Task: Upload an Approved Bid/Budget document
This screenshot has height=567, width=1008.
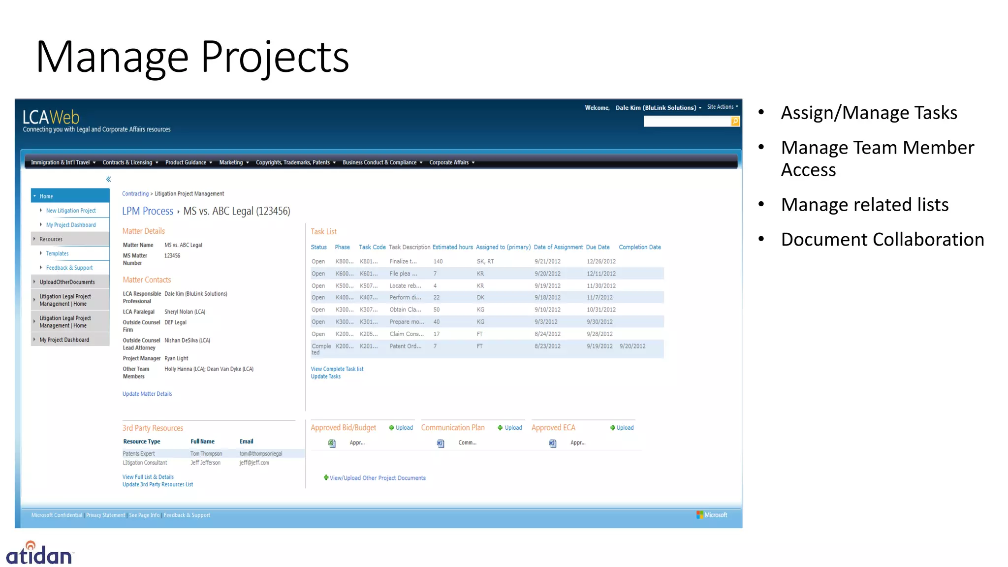Action: tap(401, 428)
